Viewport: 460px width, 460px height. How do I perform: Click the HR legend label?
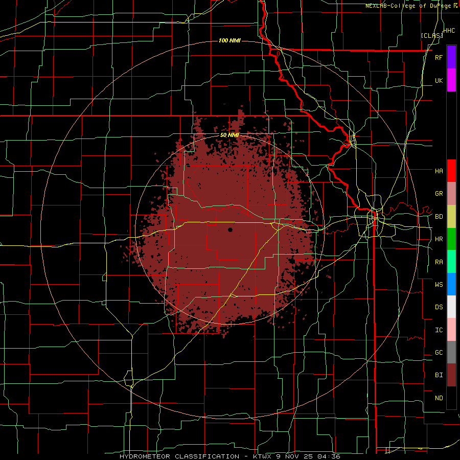[x=439, y=239]
